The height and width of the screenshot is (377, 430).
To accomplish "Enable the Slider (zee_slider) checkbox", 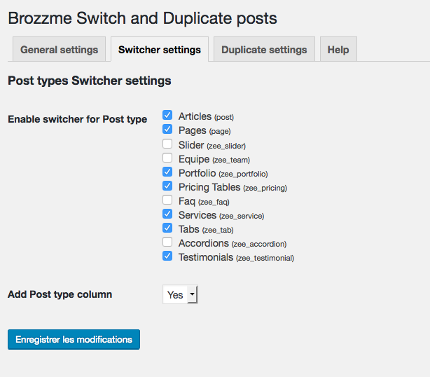I will tap(167, 144).
